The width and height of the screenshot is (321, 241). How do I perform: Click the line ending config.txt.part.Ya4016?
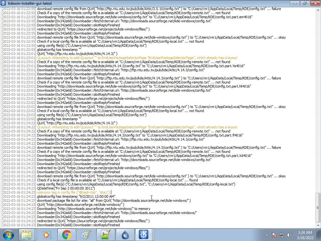(123, 66)
